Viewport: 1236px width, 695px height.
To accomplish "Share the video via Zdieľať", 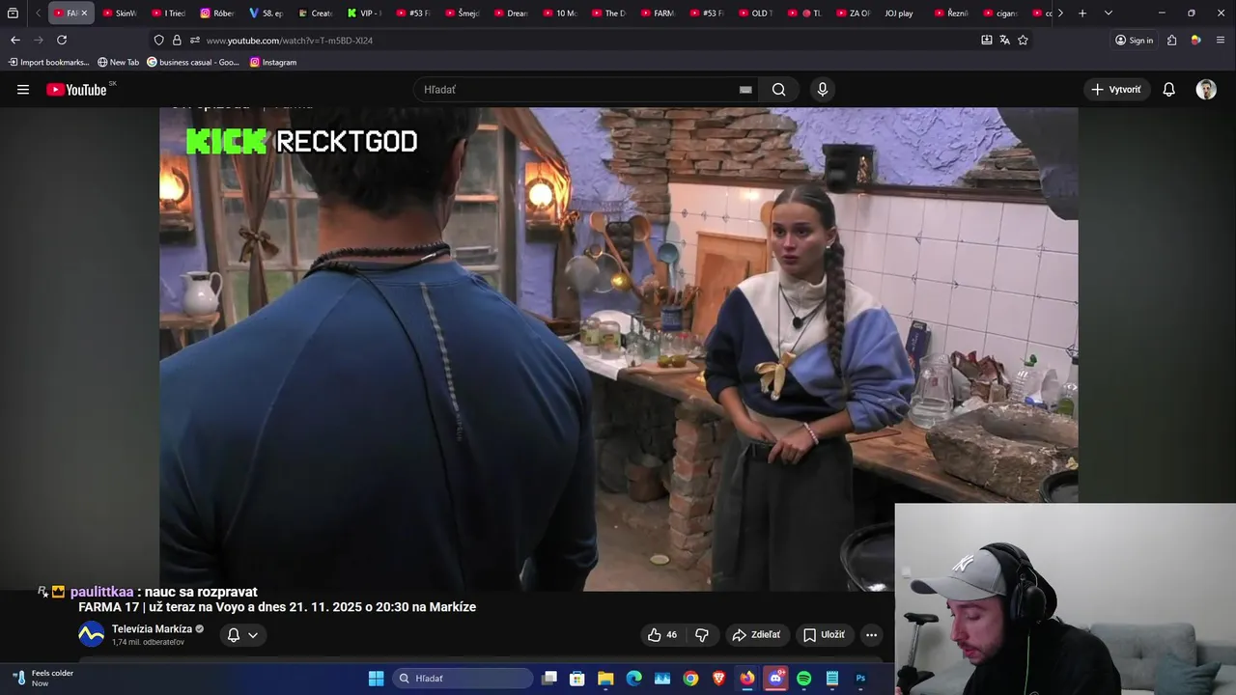I will click(756, 634).
